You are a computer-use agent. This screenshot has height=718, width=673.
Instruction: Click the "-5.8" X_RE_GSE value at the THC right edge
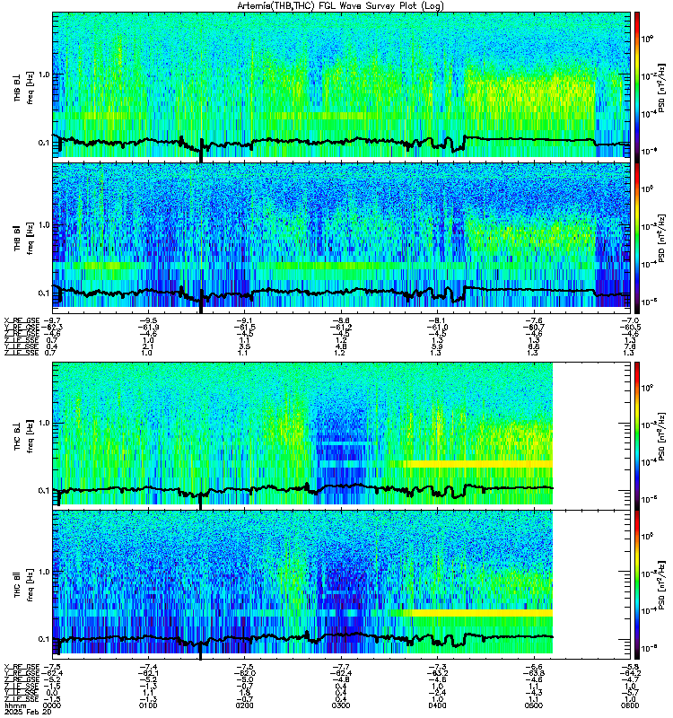tap(631, 667)
